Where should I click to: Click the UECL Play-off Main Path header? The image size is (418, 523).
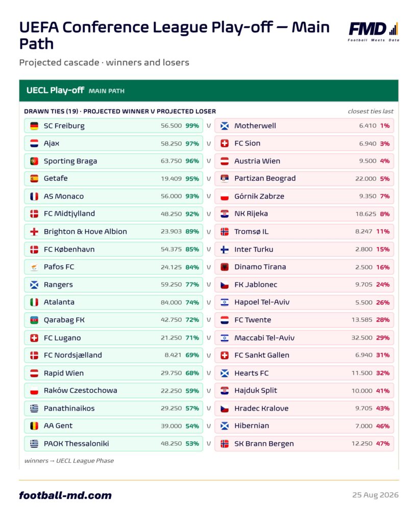(209, 90)
